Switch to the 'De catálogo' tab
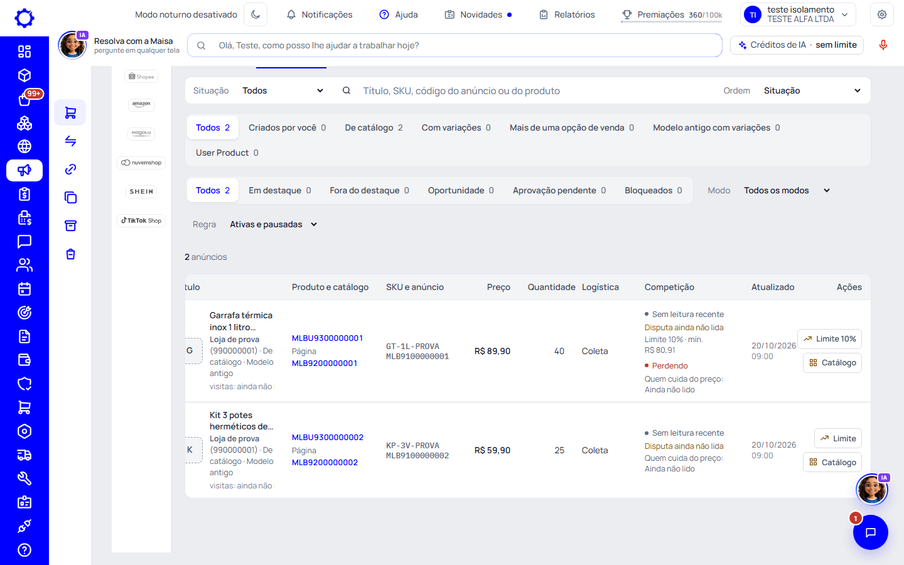This screenshot has height=565, width=904. 374,127
